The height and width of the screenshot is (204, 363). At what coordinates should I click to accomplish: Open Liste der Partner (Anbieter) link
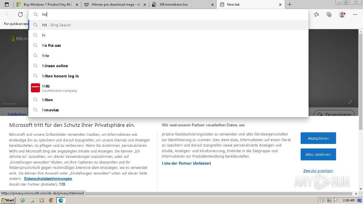coord(186,163)
